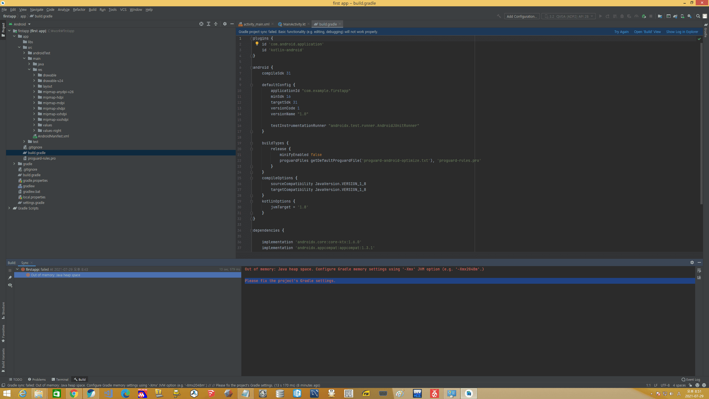Click the Try Again link
The width and height of the screenshot is (709, 399).
coord(621,32)
